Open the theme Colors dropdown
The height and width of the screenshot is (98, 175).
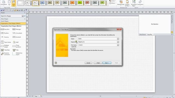click(112, 1)
